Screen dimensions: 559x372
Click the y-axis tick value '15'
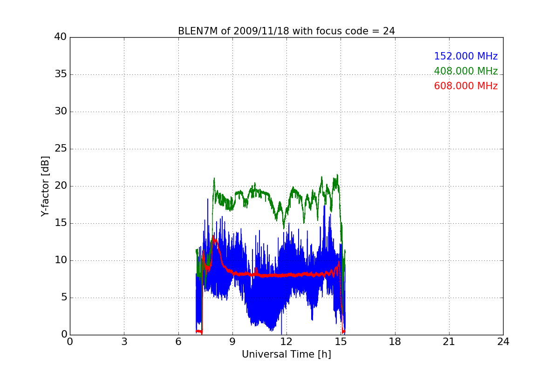(x=61, y=223)
